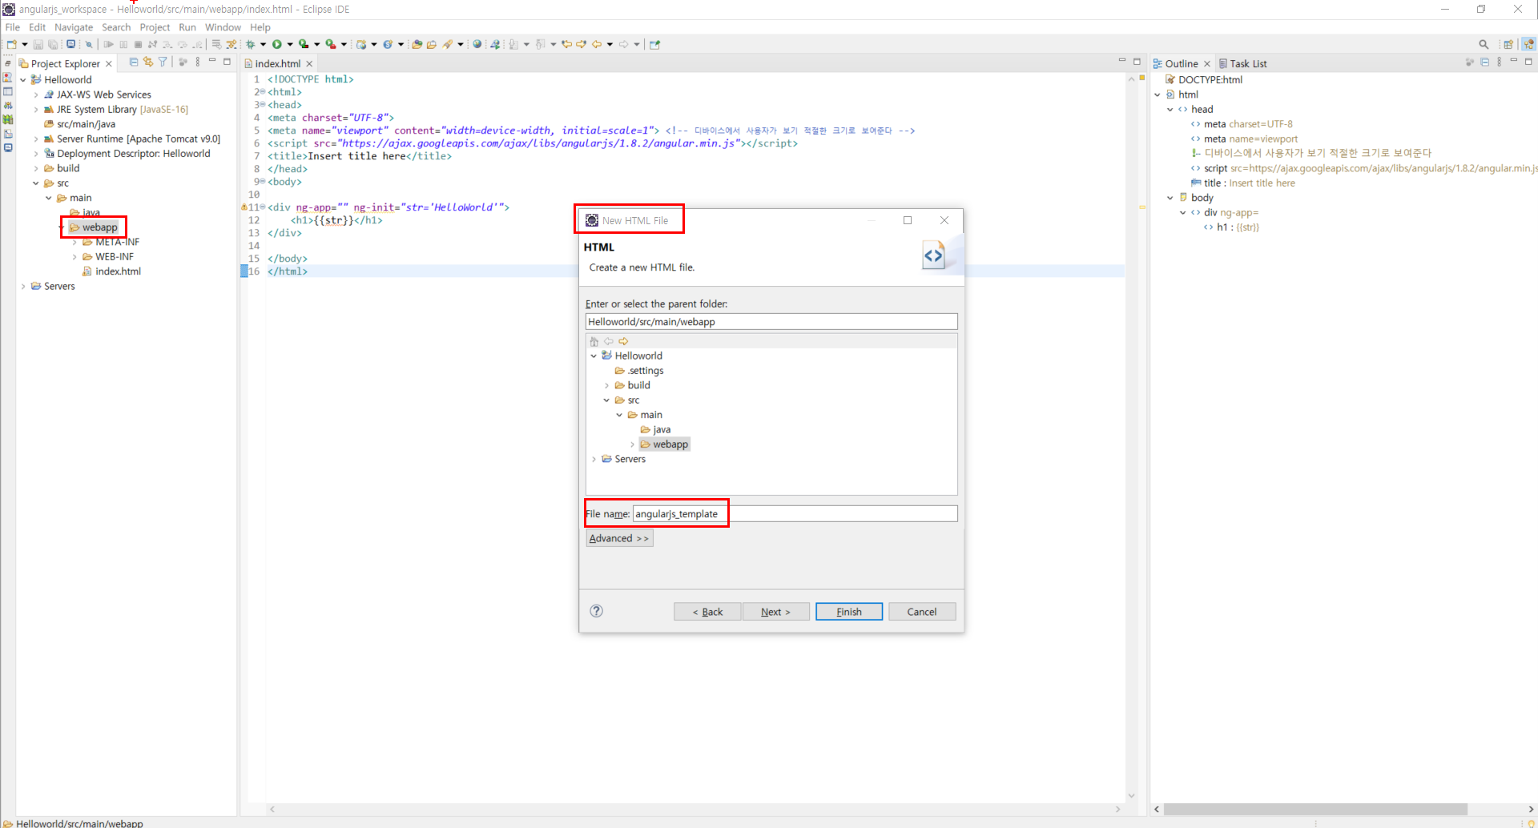Click the Search magnifier icon at top right
The image size is (1538, 828).
[1484, 44]
